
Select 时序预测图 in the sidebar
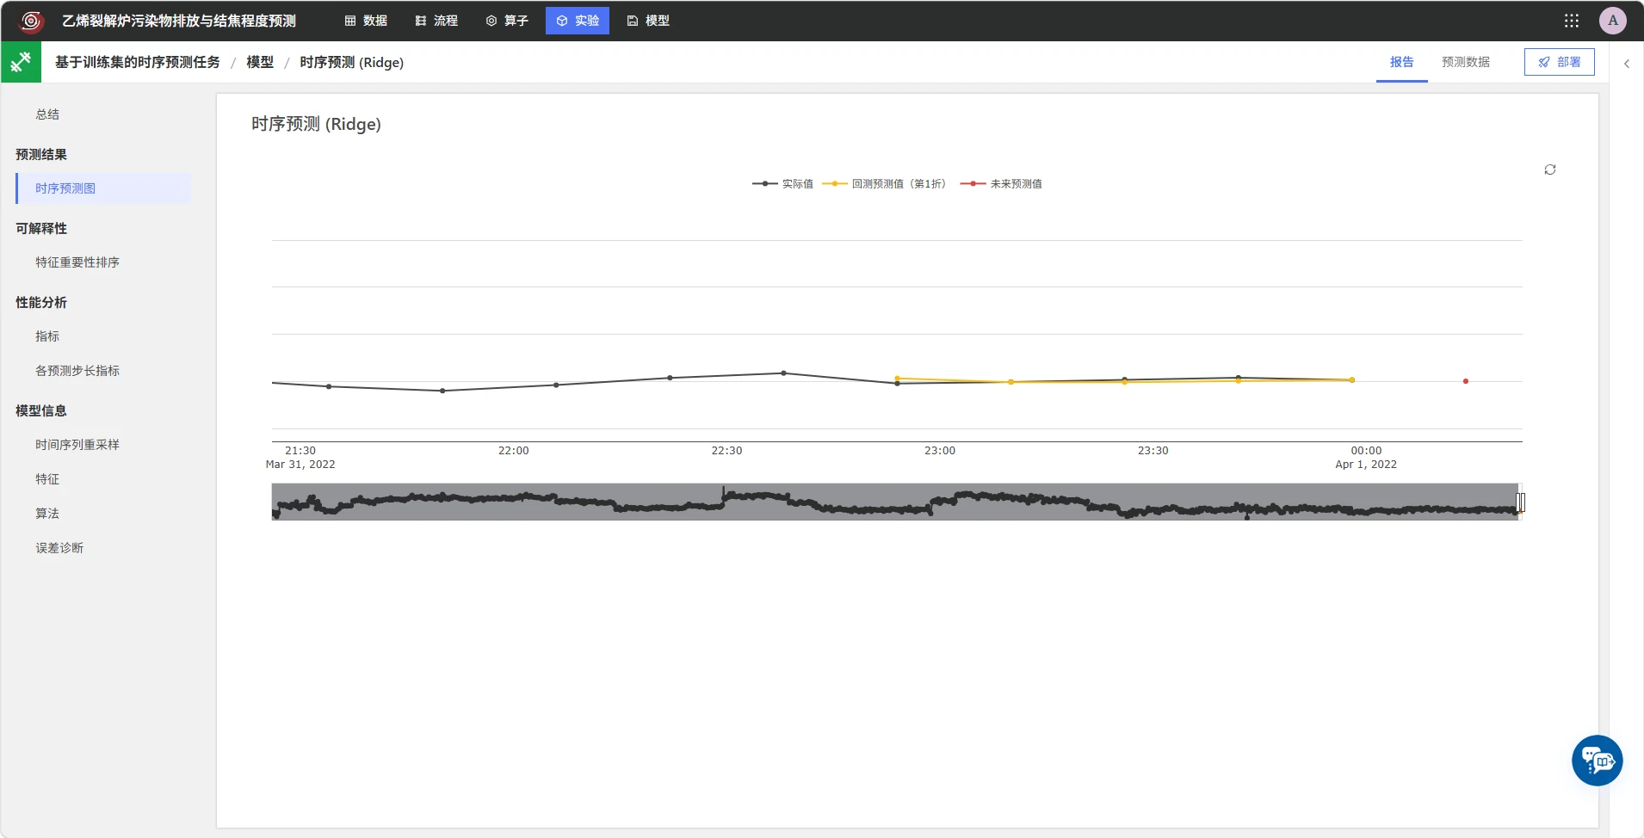(103, 188)
